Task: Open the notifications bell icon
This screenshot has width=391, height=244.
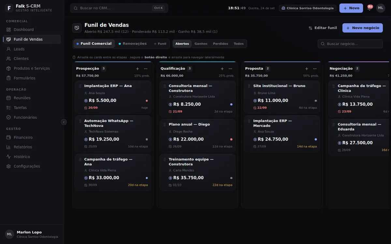Action: 369,8
